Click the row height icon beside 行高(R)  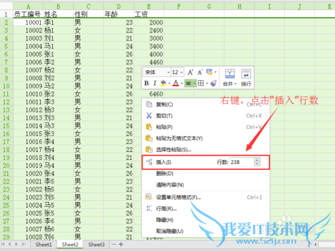(x=149, y=208)
